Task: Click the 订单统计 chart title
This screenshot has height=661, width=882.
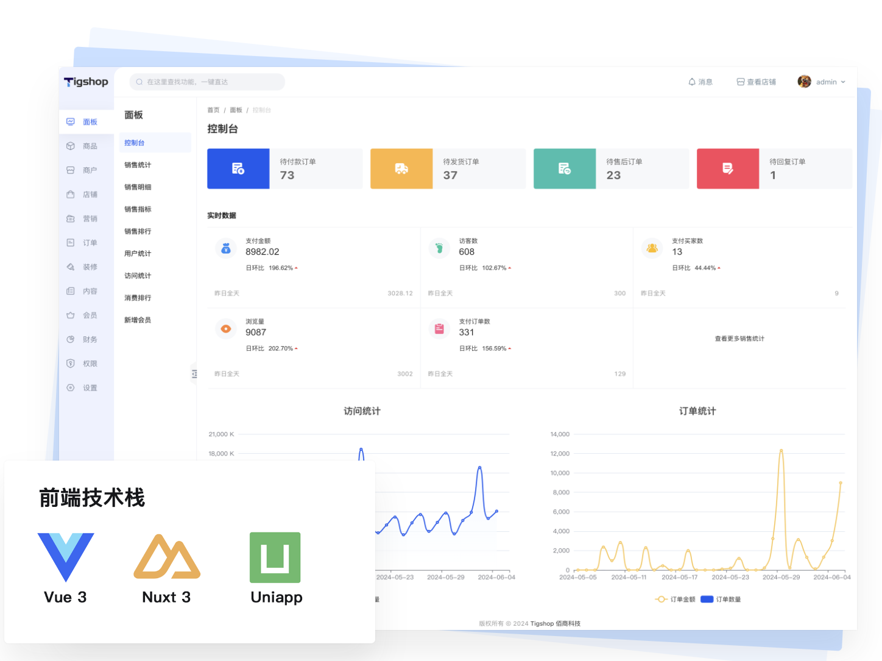Action: 697,411
